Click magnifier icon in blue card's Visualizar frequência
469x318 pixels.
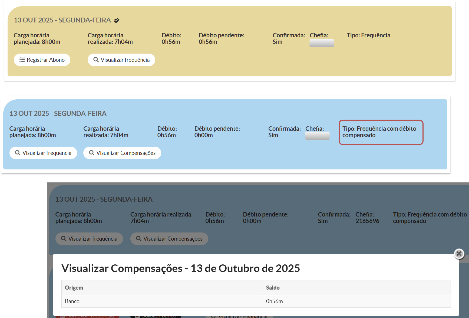[18, 153]
